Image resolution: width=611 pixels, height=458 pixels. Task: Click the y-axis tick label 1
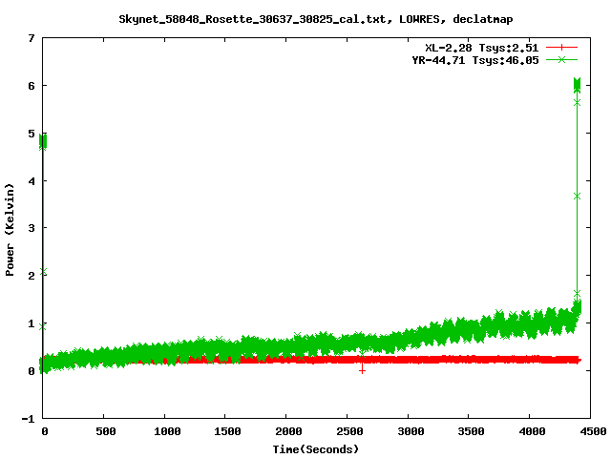pyautogui.click(x=32, y=323)
